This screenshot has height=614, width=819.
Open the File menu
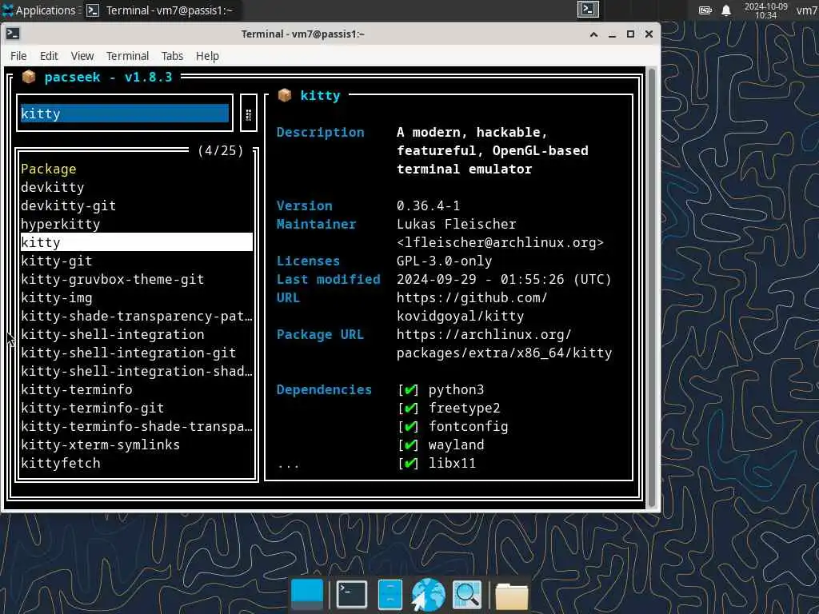18,56
